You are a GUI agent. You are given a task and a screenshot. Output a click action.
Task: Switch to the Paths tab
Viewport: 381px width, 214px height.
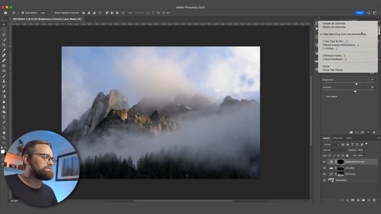coord(349,138)
